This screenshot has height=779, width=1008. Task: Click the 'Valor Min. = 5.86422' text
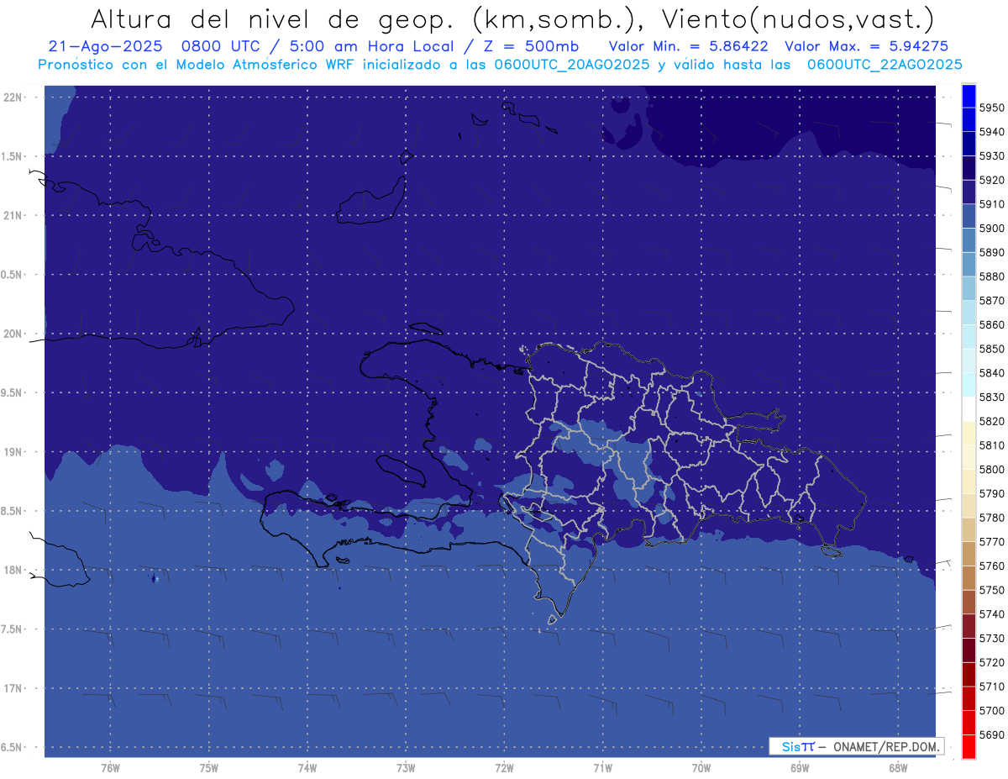(x=689, y=46)
